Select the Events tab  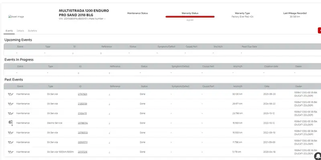9,31
